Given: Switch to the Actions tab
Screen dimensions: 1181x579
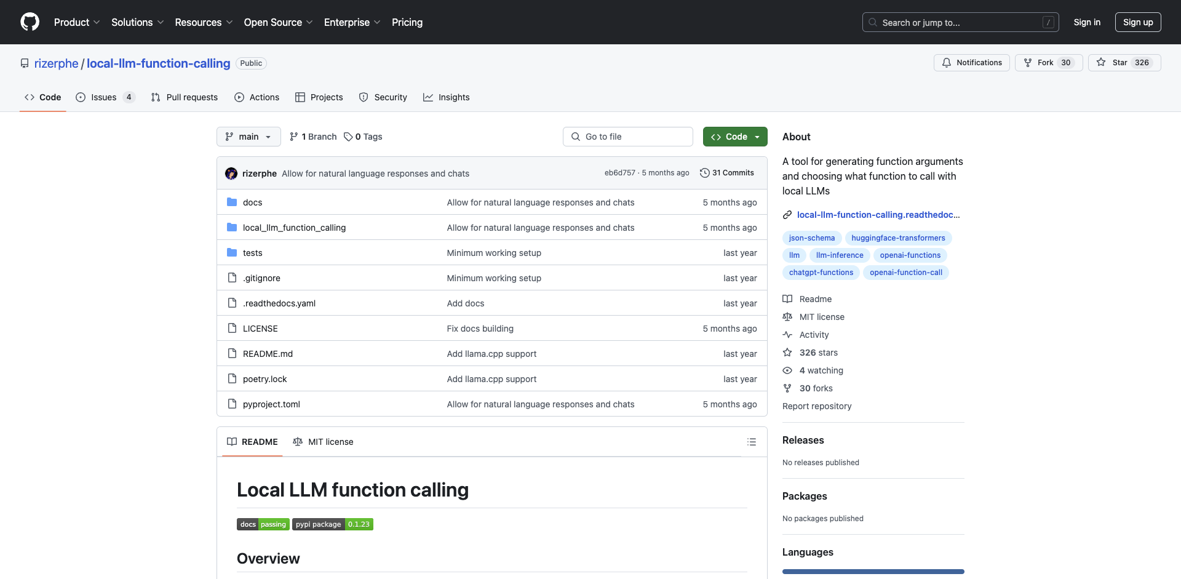Looking at the screenshot, I should (x=256, y=97).
